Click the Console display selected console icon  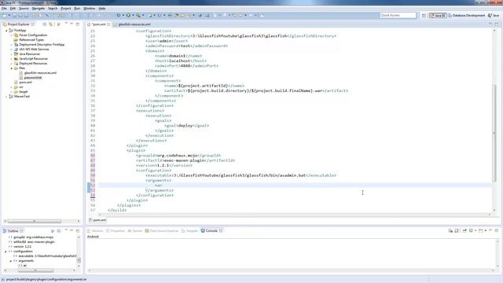click(x=471, y=230)
